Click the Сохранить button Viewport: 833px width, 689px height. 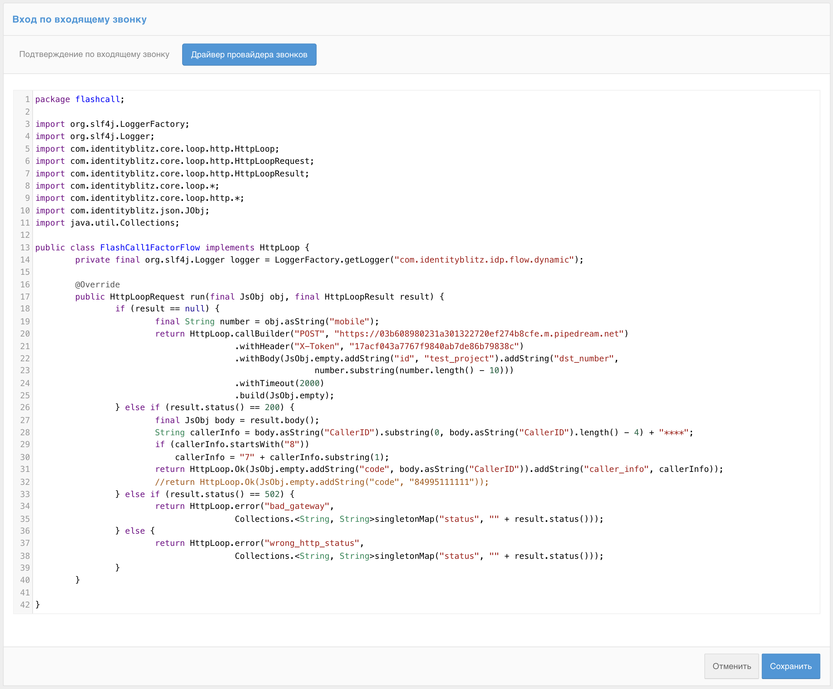(x=790, y=666)
